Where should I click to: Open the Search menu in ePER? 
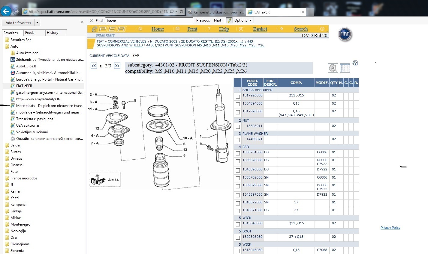[x=301, y=29]
